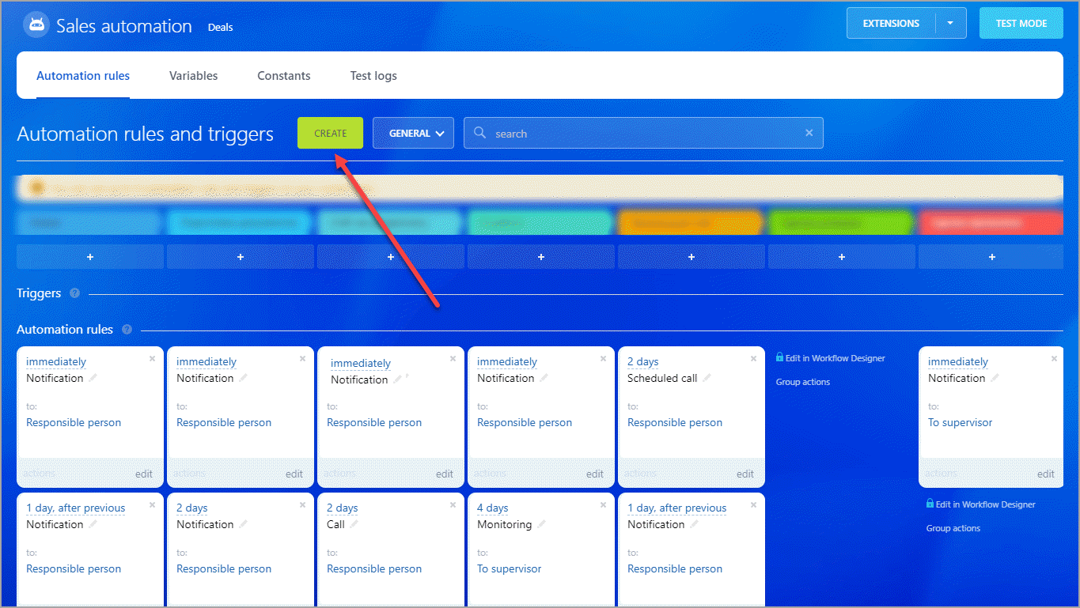Viewport: 1080px width, 608px height.
Task: Click the Scheduled call rule title text
Action: pyautogui.click(x=662, y=378)
